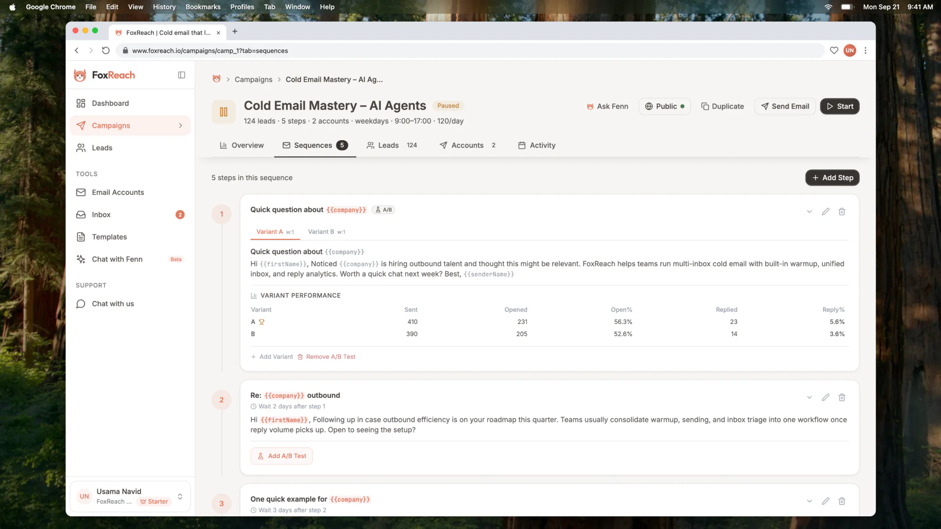This screenshot has width=941, height=529.
Task: Select the Variant A tab
Action: click(275, 232)
